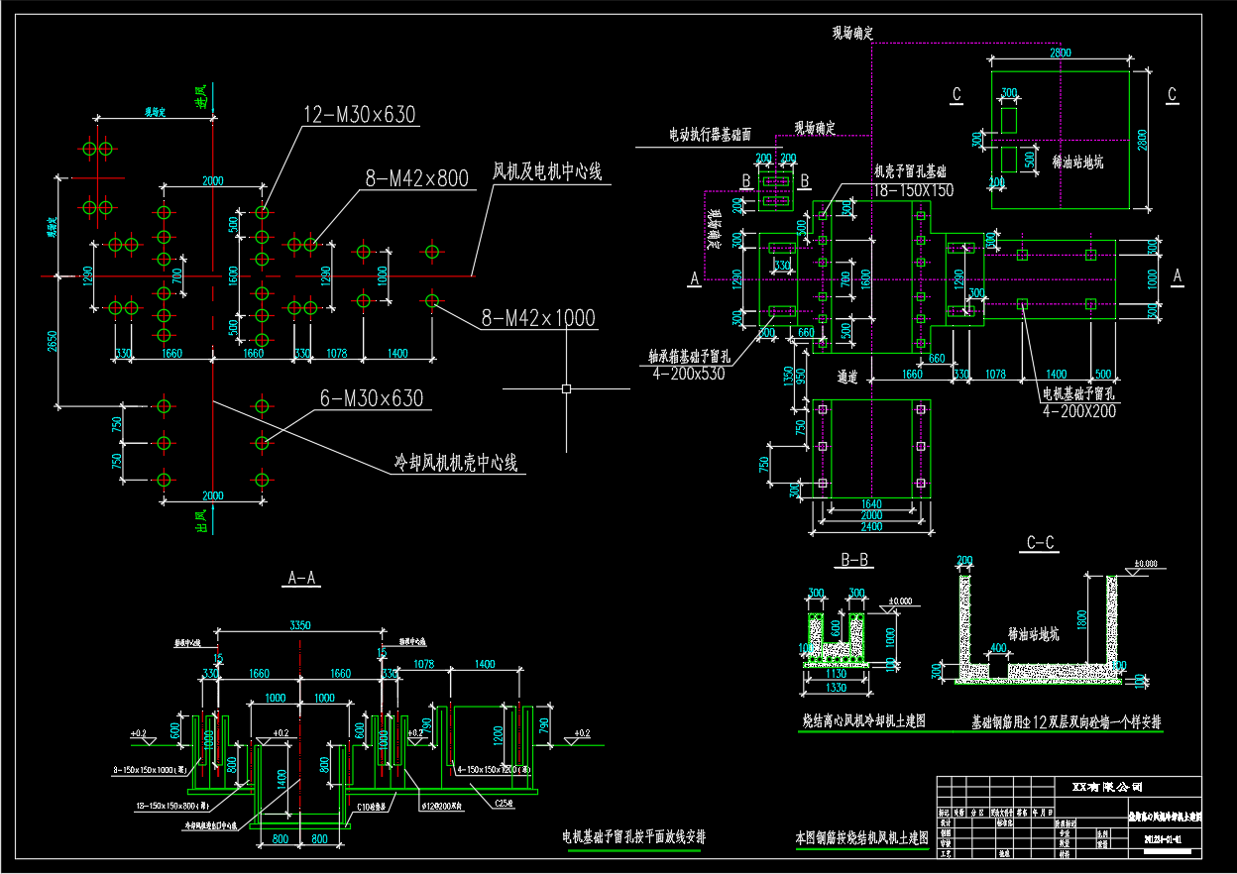This screenshot has height=874, width=1237.
Task: Click the crosshair pickbox in drawing center
Action: click(x=566, y=388)
